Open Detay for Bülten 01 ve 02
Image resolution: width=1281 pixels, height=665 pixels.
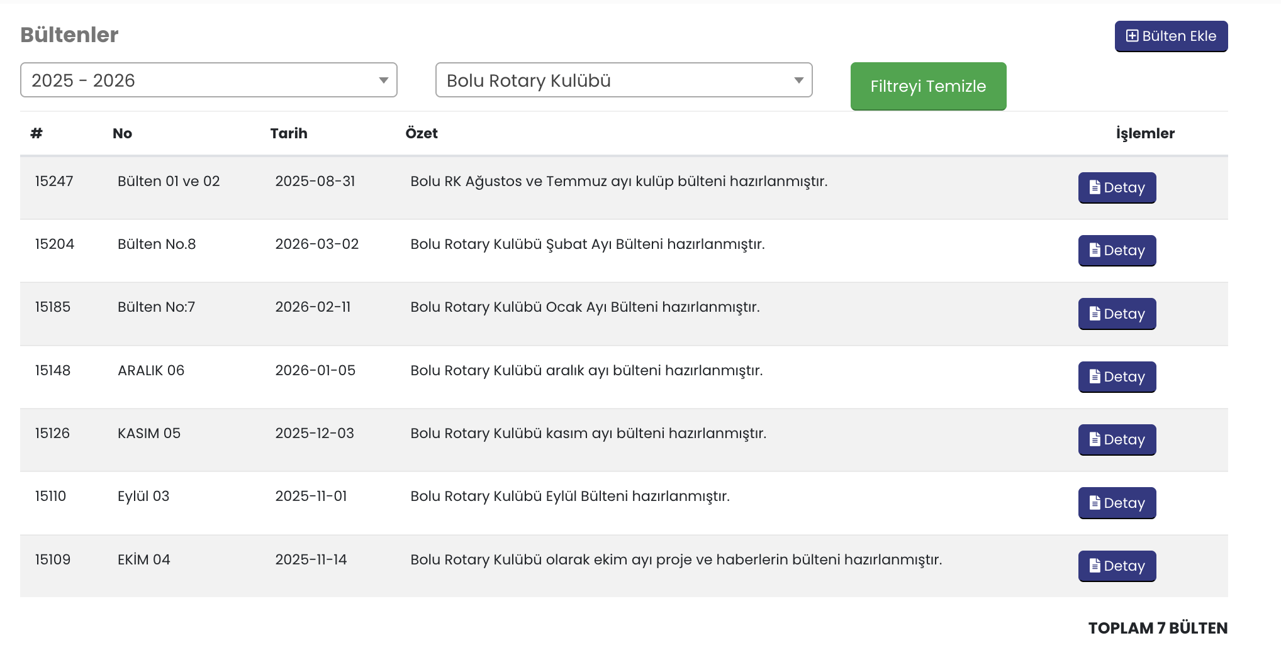[1117, 188]
